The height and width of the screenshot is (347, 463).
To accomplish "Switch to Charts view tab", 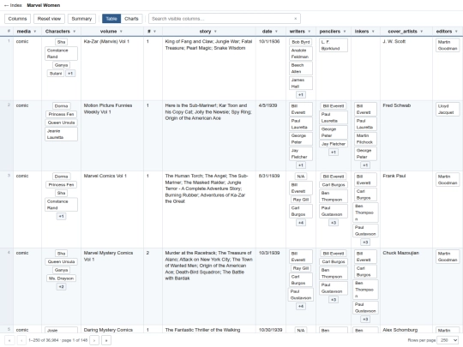I will pos(131,19).
